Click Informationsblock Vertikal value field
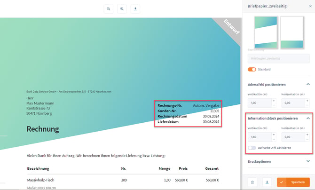This screenshot has width=315, height=190. [260, 137]
